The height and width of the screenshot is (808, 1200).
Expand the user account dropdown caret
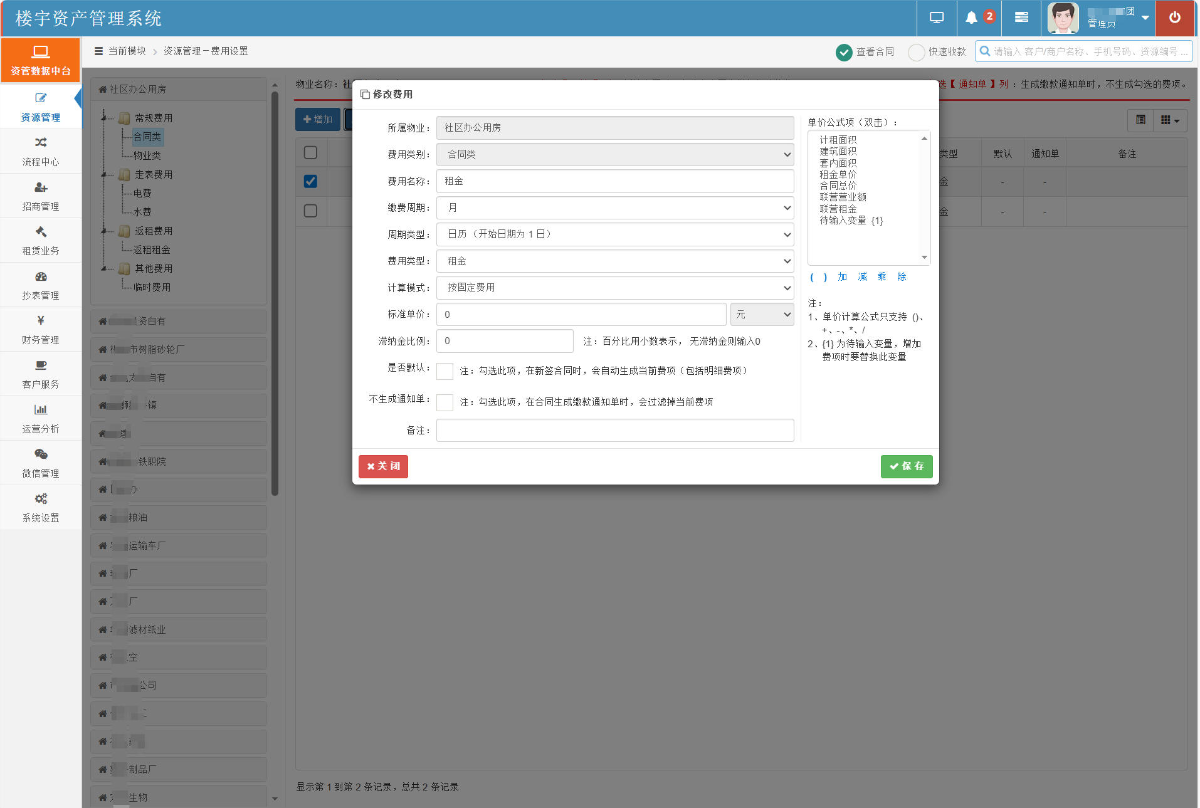pyautogui.click(x=1145, y=18)
